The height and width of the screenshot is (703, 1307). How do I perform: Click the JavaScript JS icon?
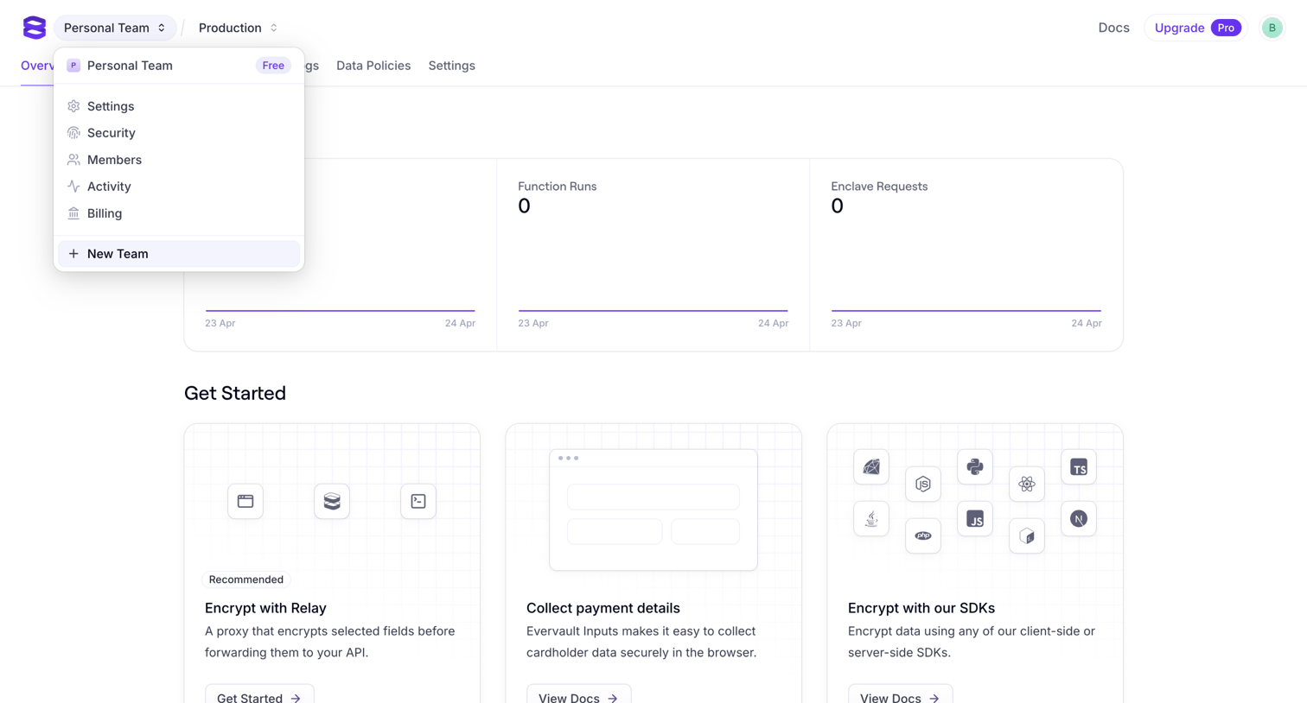point(975,519)
